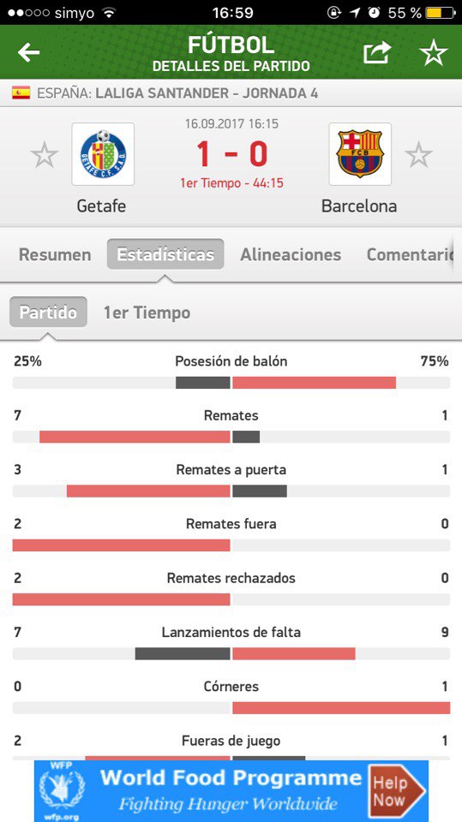Click the Help Now ad button

396,791
